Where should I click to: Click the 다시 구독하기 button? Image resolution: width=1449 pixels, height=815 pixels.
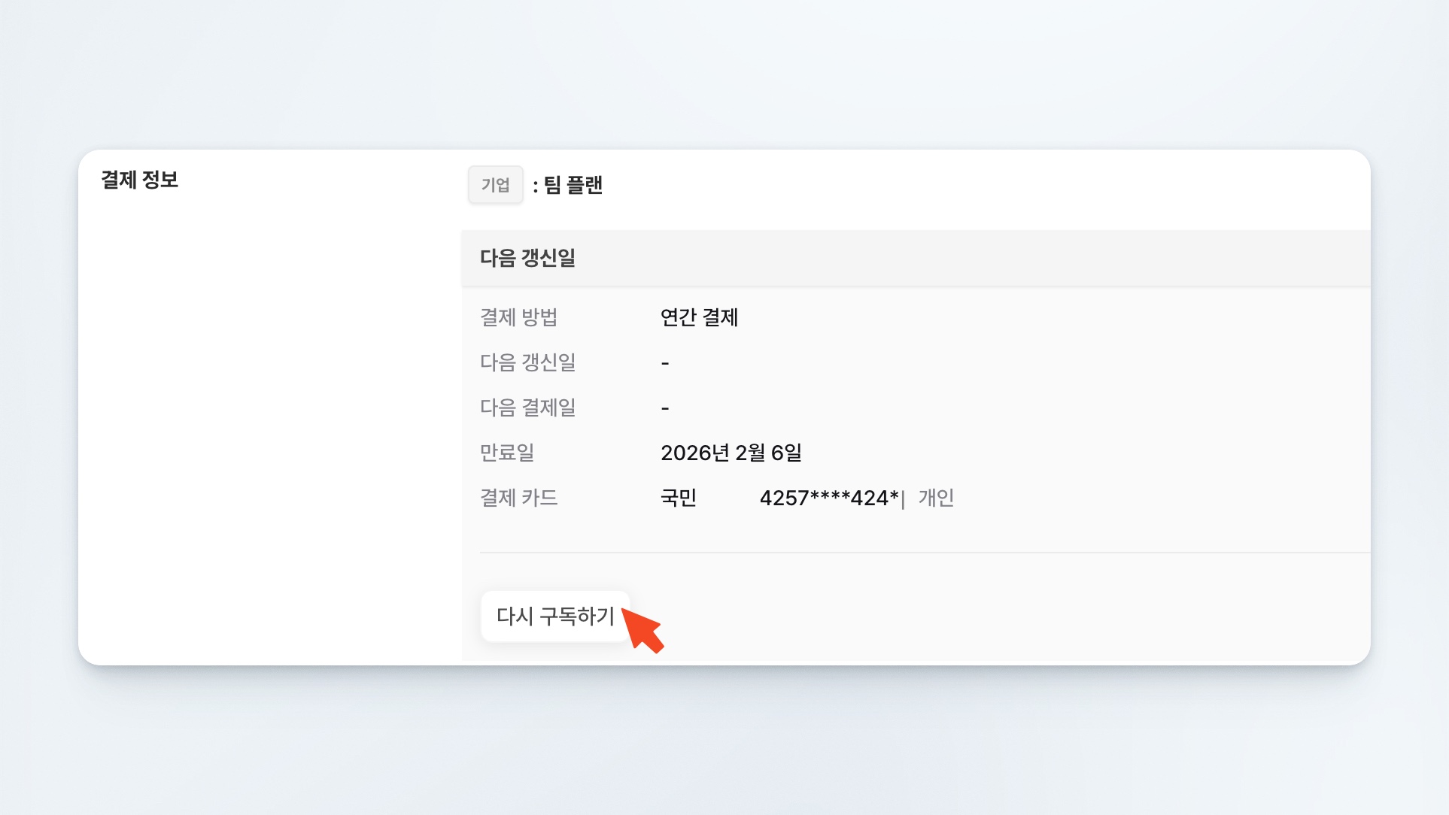(555, 617)
